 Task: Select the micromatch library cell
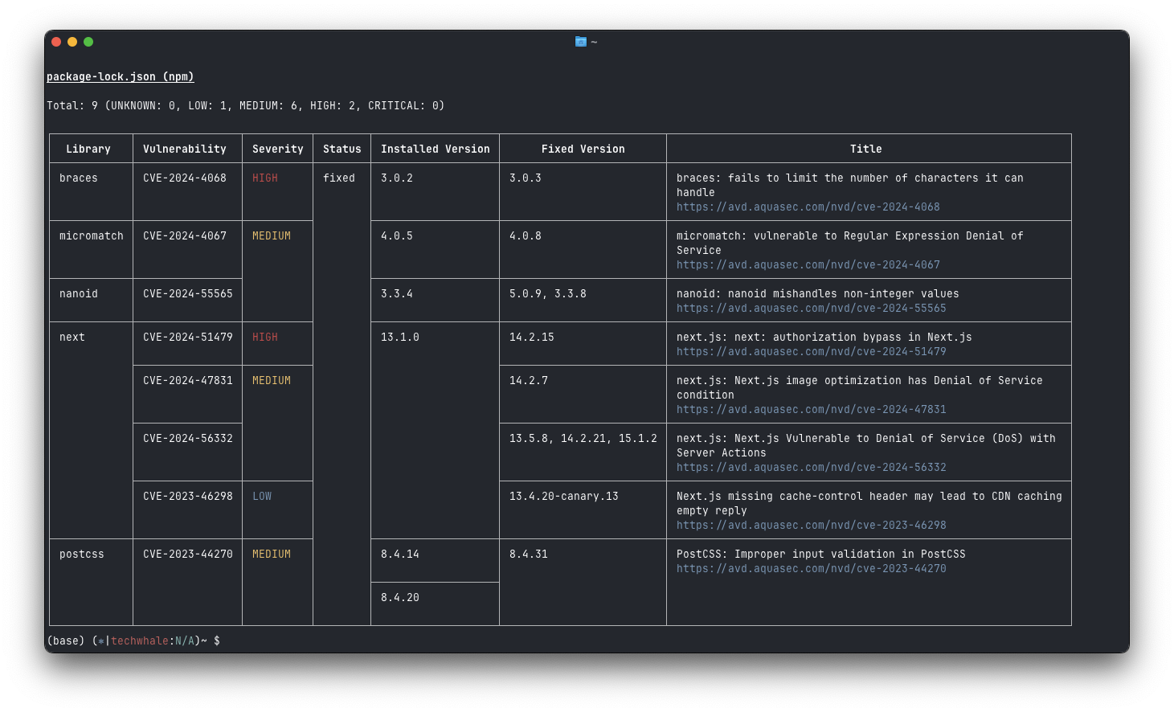click(92, 236)
